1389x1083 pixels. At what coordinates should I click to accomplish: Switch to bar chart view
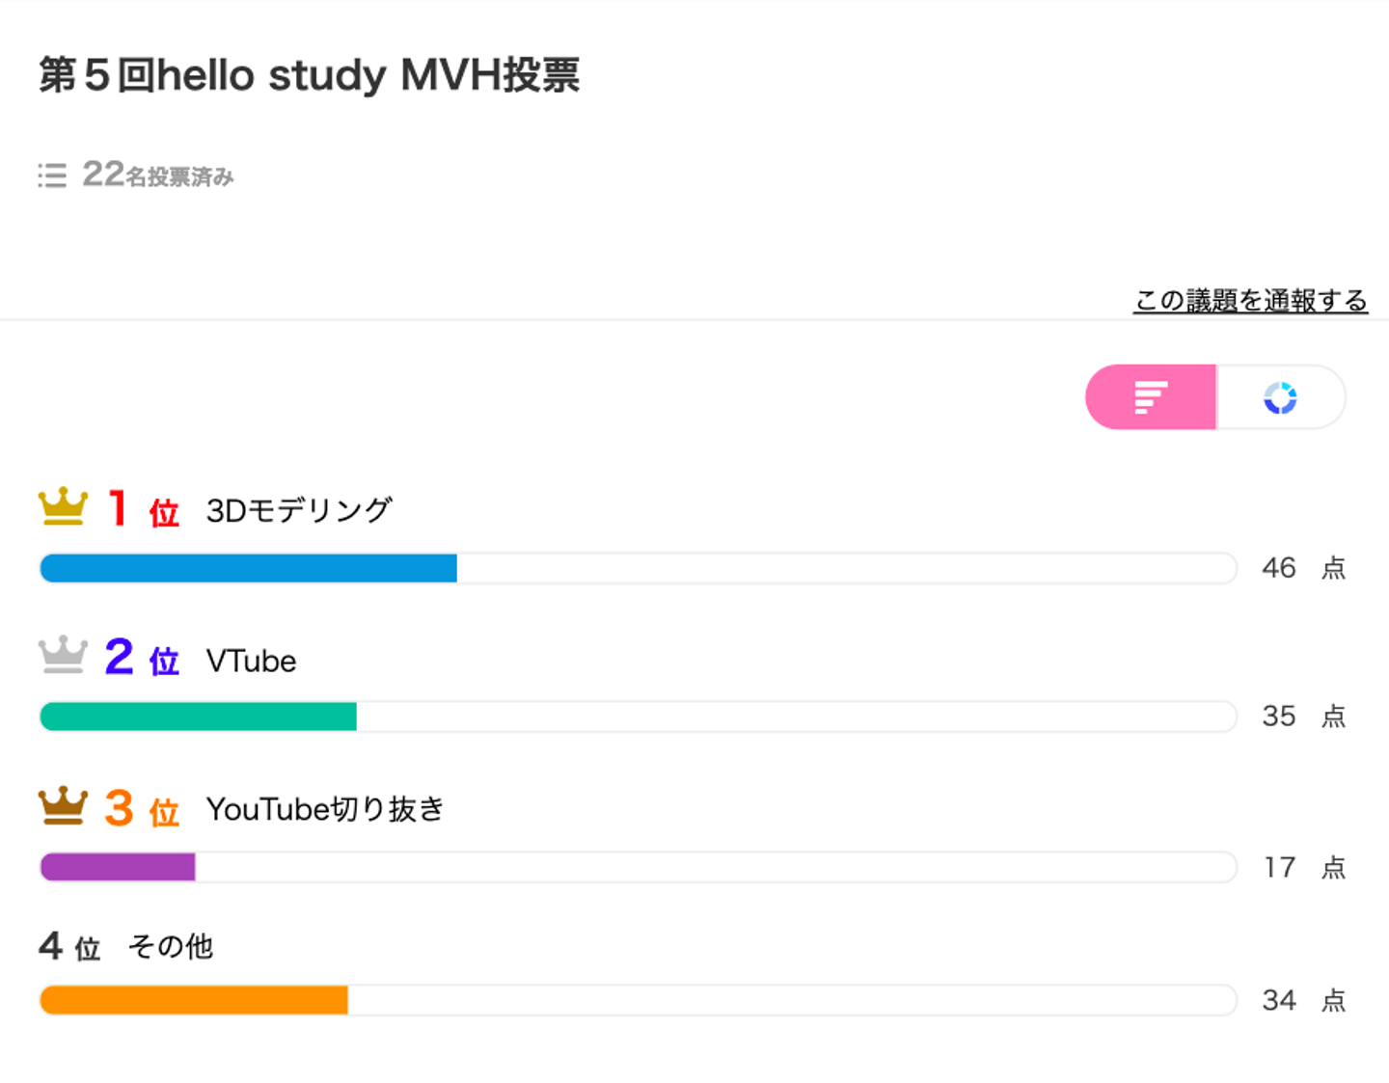tap(1151, 397)
